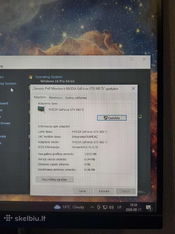Viewport: 175px width, 234px height.
Task: Open the notification center icon
Action: tap(149, 207)
